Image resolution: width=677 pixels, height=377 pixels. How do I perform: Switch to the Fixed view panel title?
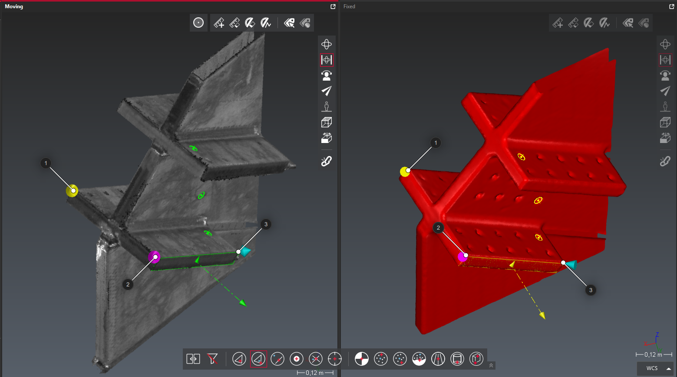tap(349, 6)
